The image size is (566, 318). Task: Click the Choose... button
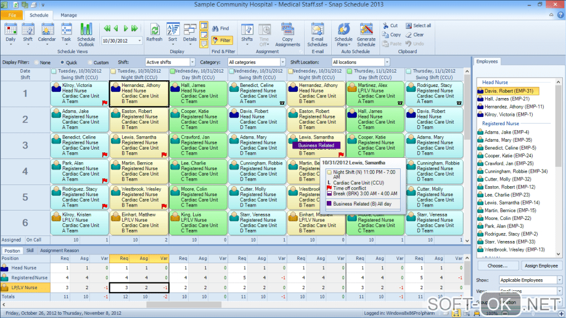point(497,266)
